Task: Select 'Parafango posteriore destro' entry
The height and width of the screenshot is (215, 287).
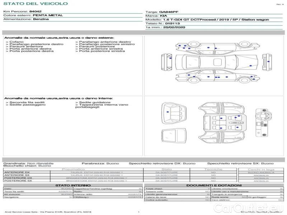Action: 36,44
